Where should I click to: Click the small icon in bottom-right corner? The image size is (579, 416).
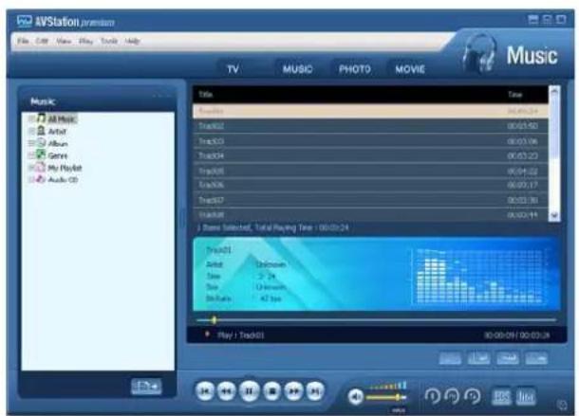coord(562,405)
